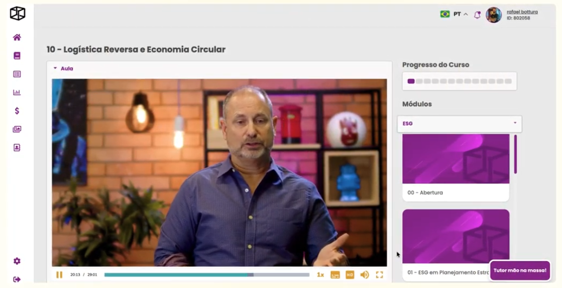Open the book courses icon in sidebar

tap(17, 56)
